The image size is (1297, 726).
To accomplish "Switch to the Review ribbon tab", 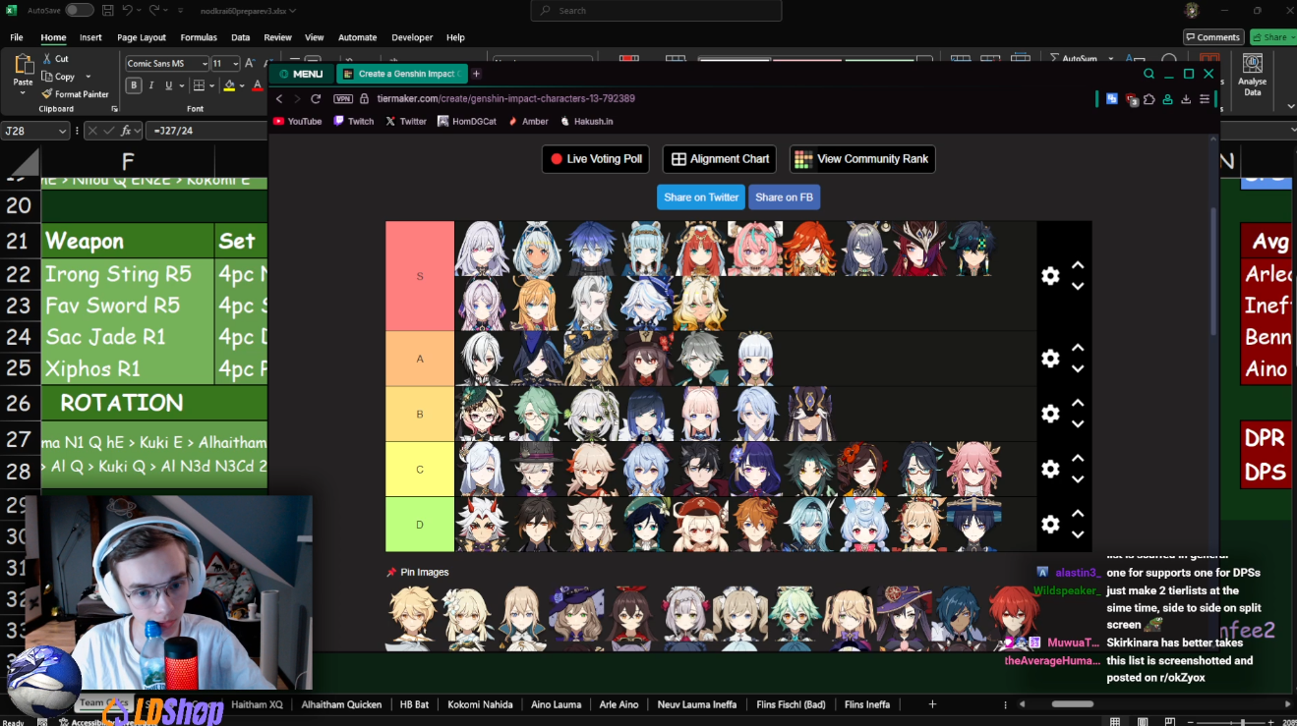I will 277,37.
